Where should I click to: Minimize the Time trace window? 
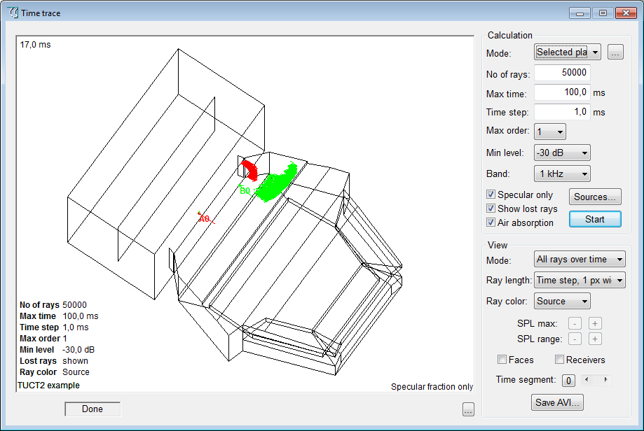point(580,13)
